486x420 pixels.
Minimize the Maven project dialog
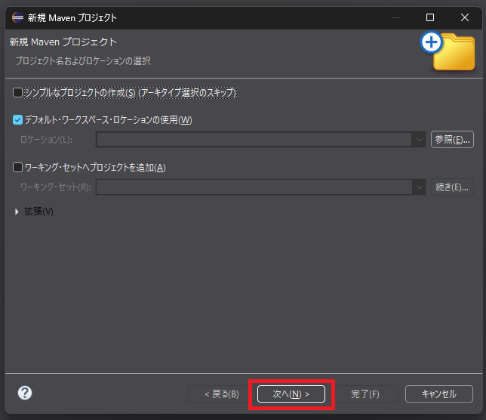point(396,17)
